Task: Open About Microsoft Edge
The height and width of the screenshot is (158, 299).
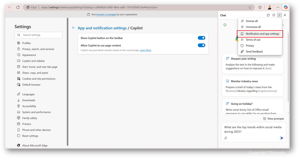Action: [x=32, y=145]
